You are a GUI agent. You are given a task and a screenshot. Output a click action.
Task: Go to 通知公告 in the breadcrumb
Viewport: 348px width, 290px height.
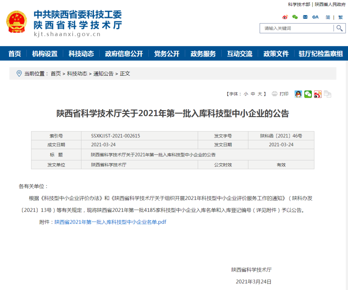(103, 74)
